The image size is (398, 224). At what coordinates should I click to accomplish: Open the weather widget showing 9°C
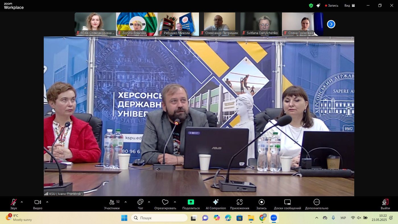tap(19, 218)
